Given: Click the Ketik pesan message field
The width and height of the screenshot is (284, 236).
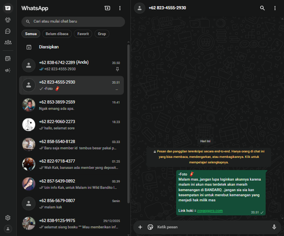Looking at the screenshot, I should point(212,227).
